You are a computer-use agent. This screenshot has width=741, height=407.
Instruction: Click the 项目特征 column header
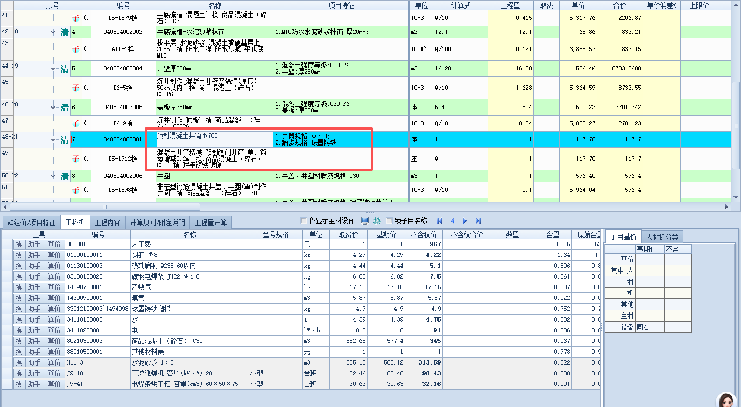click(342, 5)
